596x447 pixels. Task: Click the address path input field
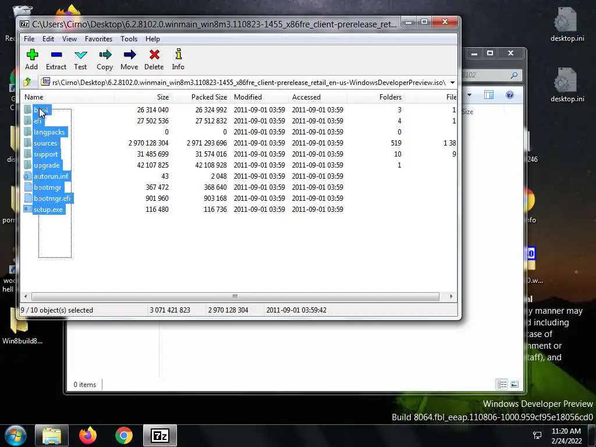coord(243,83)
